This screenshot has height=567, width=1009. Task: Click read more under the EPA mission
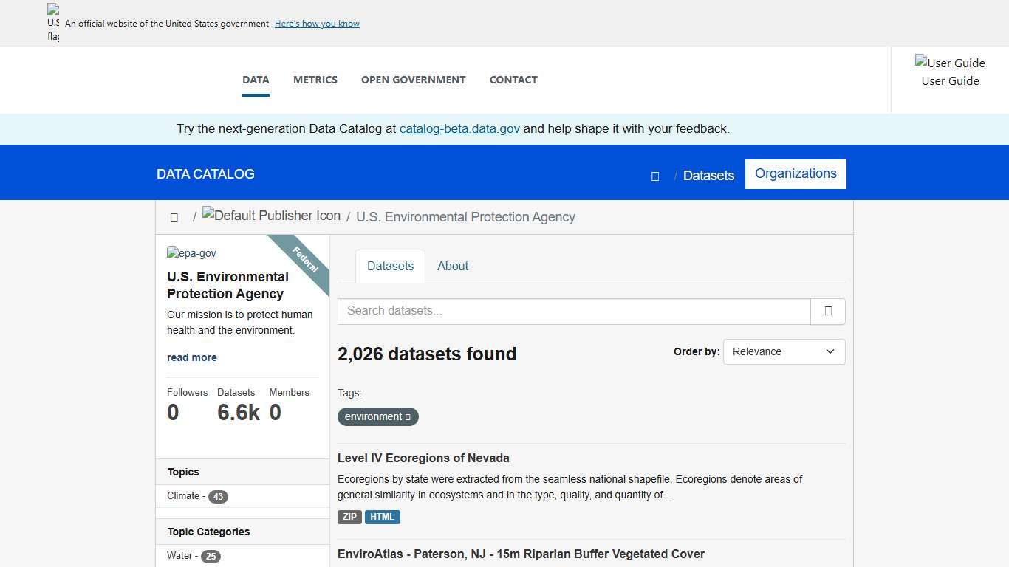[x=192, y=357]
